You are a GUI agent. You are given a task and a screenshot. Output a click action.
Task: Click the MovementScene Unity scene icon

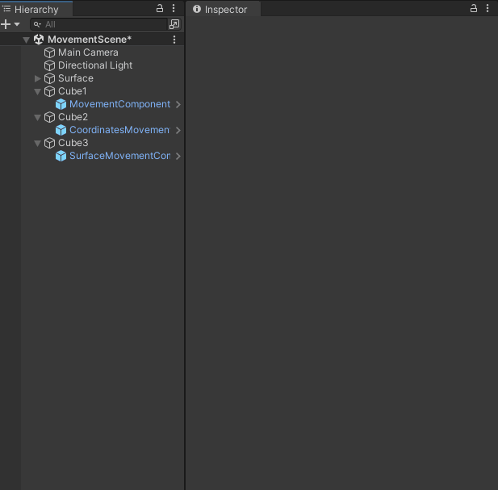(39, 40)
